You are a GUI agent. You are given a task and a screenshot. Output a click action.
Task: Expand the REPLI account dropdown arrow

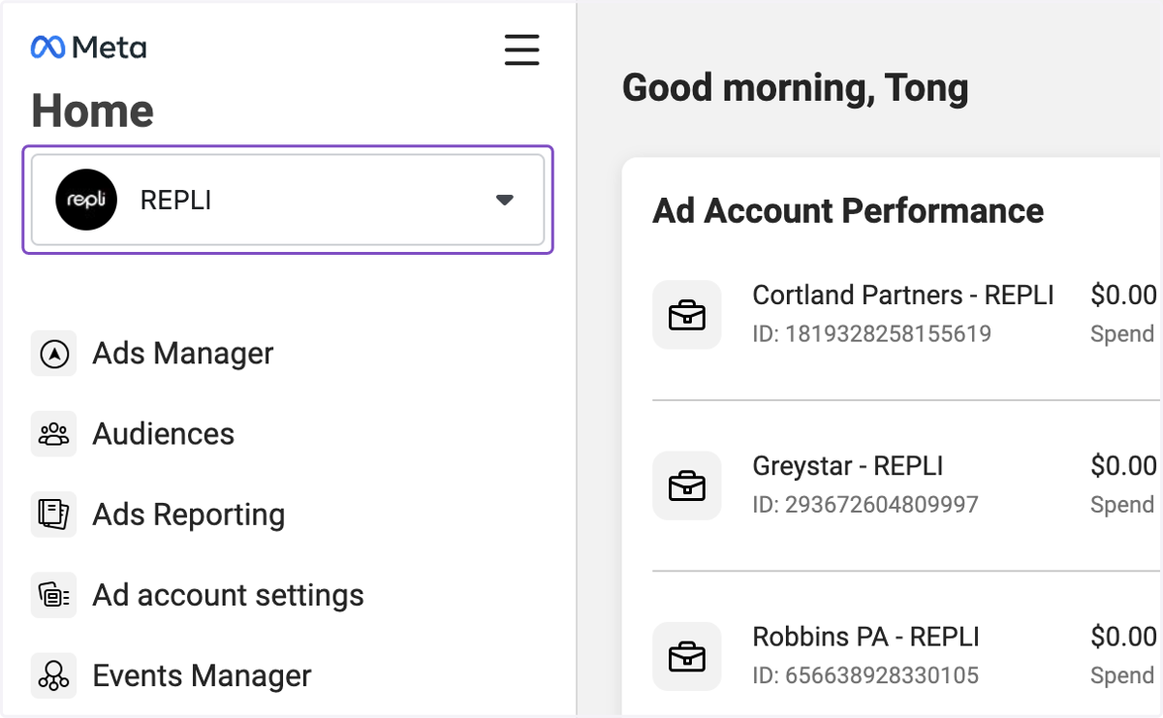504,200
